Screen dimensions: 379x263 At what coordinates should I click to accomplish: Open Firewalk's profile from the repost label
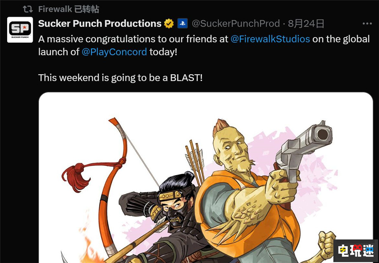[55, 9]
